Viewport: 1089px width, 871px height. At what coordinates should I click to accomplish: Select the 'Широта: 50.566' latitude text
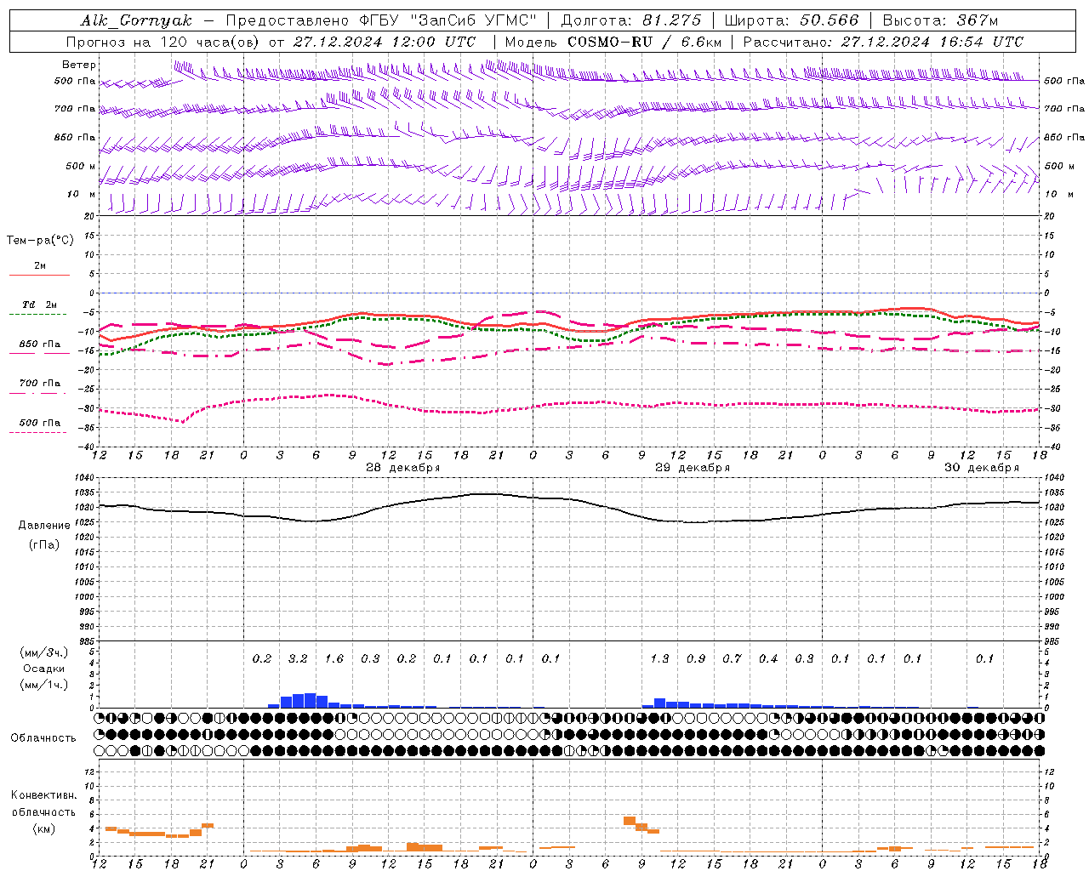[792, 20]
